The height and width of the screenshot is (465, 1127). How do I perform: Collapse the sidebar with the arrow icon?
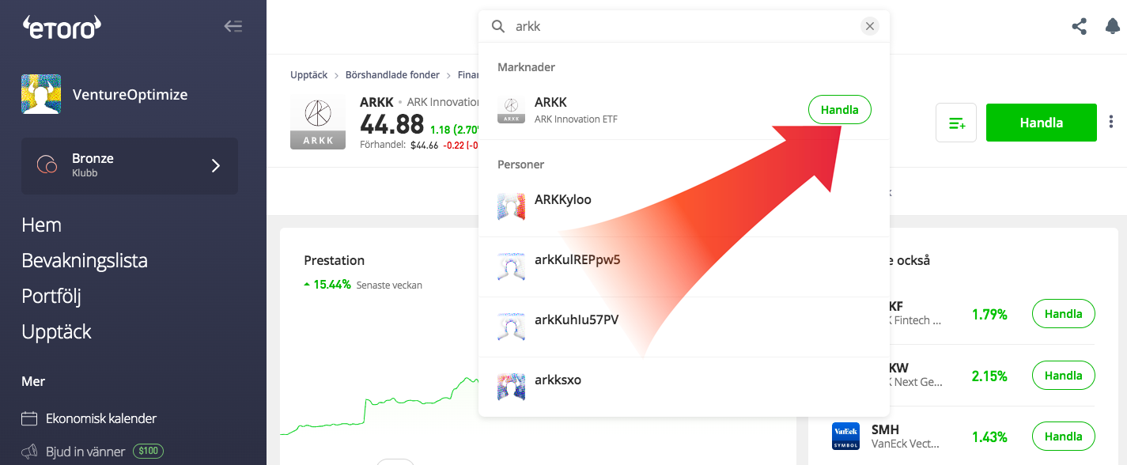[x=233, y=26]
